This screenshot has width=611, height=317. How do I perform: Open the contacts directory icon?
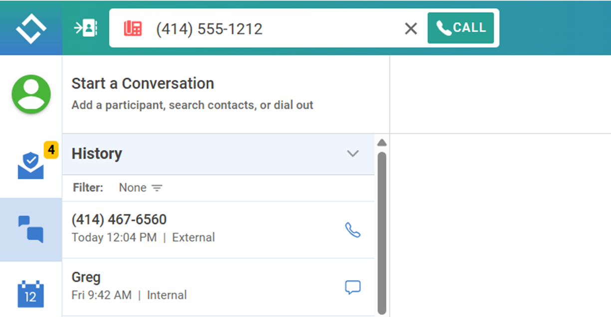coord(86,28)
